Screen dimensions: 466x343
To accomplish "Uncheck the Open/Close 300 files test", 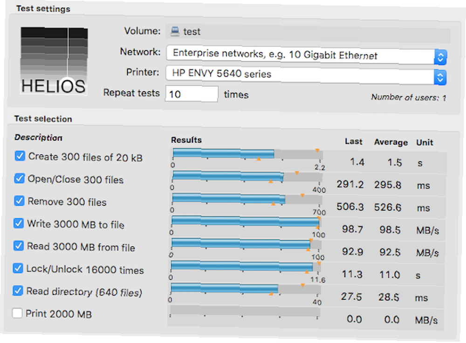I will click(19, 178).
